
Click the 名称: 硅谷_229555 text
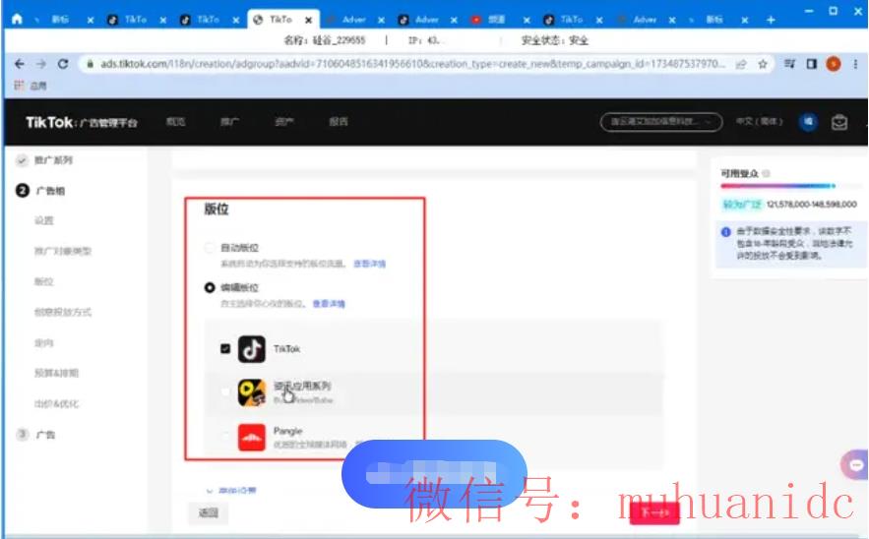click(324, 40)
